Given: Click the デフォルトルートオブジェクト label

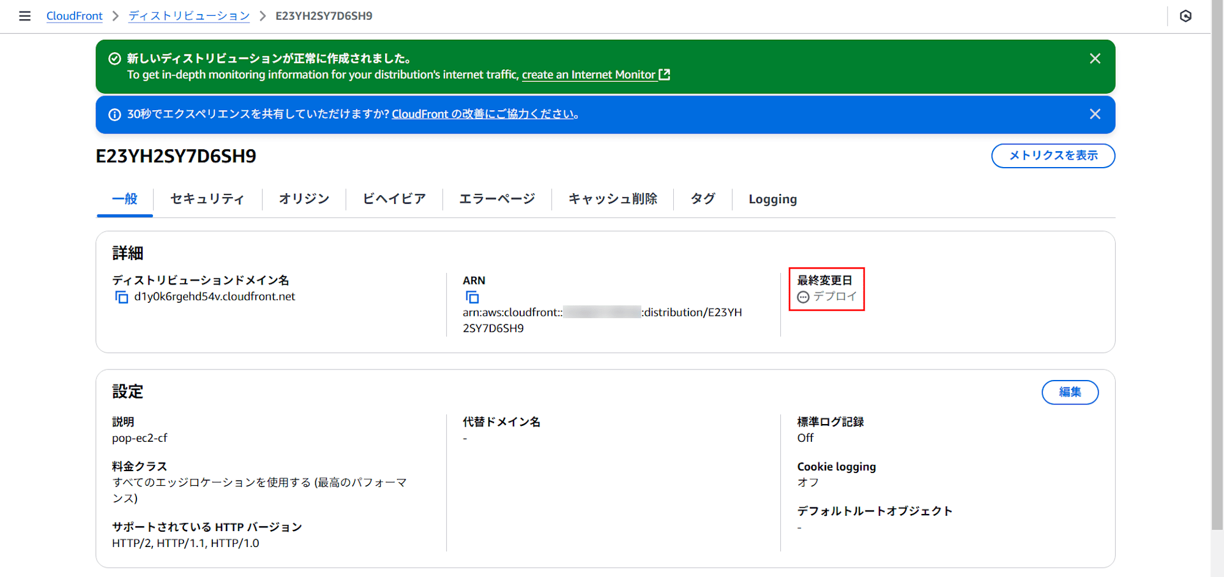Looking at the screenshot, I should point(875,512).
